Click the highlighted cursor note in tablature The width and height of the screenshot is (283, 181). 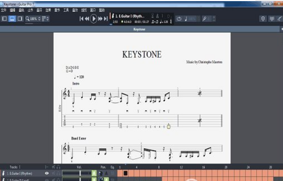(169, 127)
